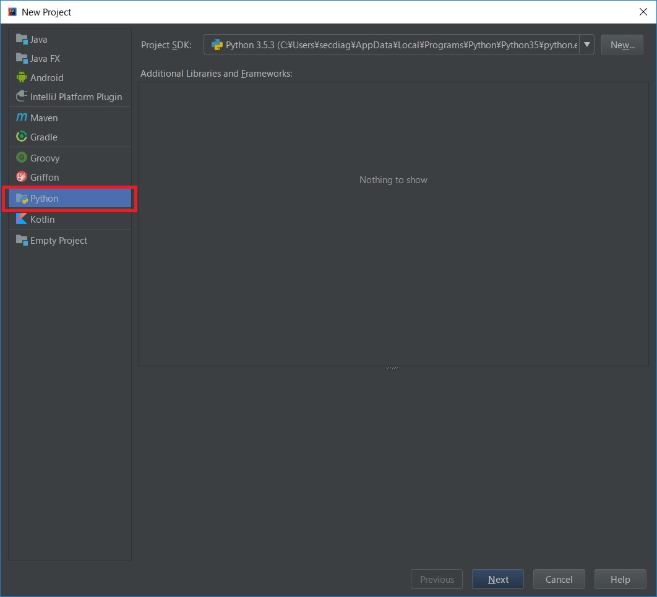
Task: Select the Maven project icon
Action: click(x=22, y=118)
